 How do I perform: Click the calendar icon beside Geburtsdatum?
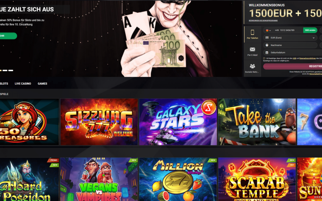point(267,52)
